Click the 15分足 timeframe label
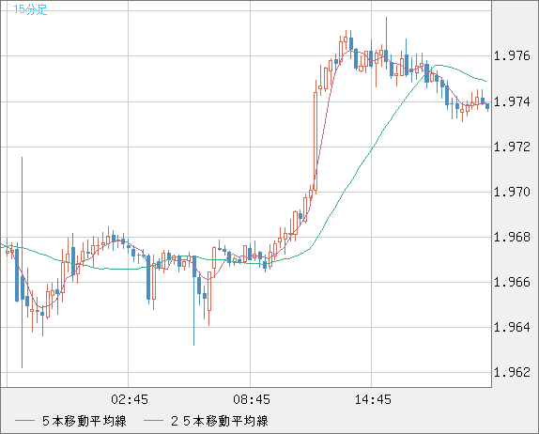The height and width of the screenshot is (434, 539). click(x=30, y=9)
